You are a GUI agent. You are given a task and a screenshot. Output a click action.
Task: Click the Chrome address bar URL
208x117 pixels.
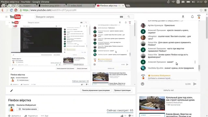pyautogui.click(x=49, y=10)
